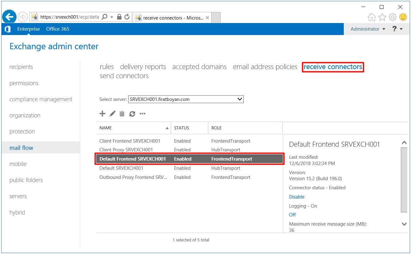The width and height of the screenshot is (411, 254).
Task: Open the address bar dropdown arrow
Action: pyautogui.click(x=112, y=17)
